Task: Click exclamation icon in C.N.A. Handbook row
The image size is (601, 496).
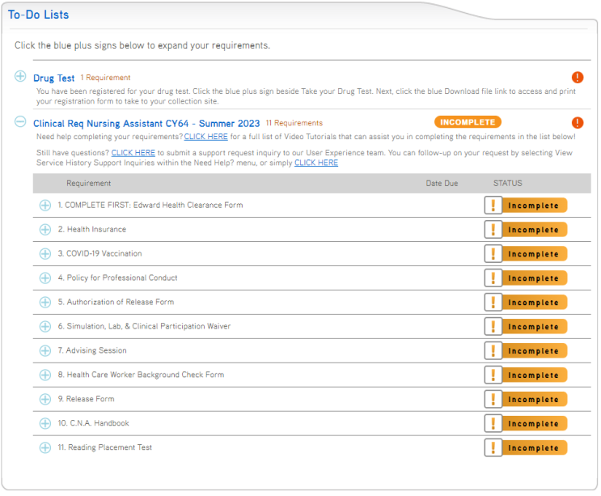Action: (x=493, y=423)
